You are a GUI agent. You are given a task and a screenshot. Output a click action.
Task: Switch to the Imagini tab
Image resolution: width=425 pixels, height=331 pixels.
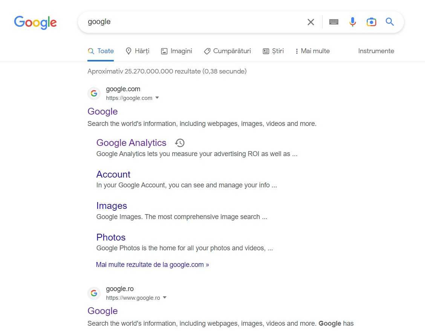pos(176,51)
